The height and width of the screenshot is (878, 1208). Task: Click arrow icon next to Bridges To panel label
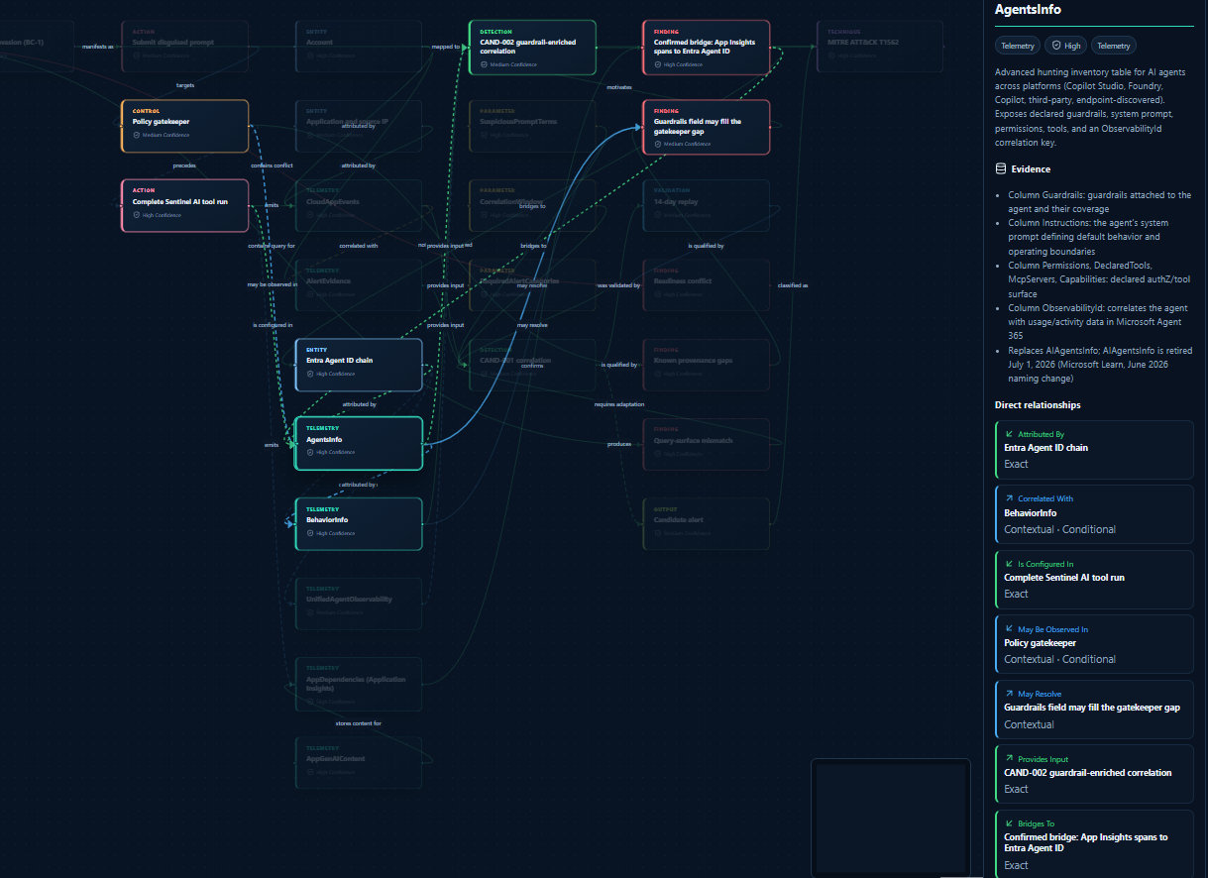[1009, 823]
